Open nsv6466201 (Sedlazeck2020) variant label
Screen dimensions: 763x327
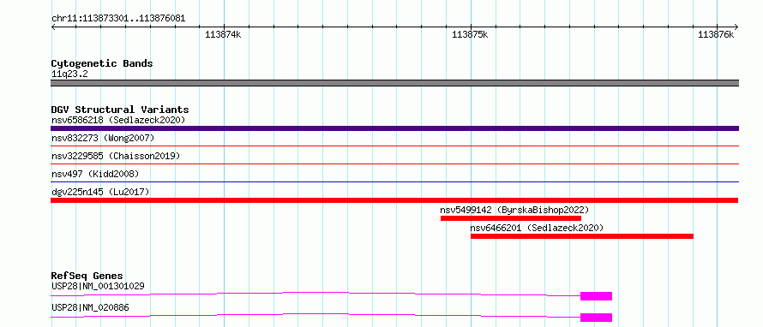(x=537, y=228)
